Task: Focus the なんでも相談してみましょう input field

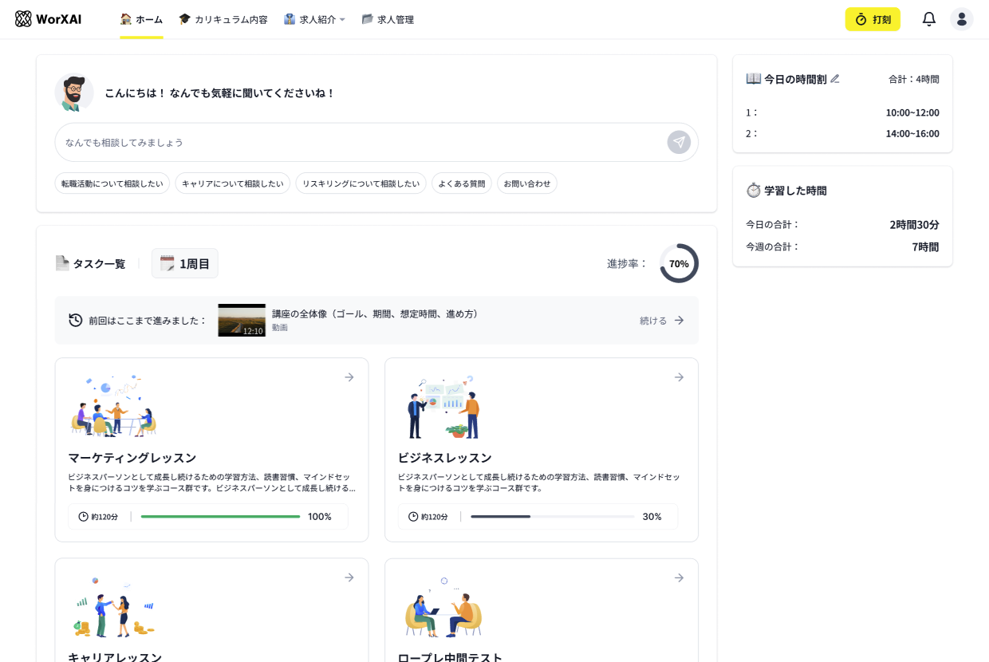Action: [x=376, y=142]
